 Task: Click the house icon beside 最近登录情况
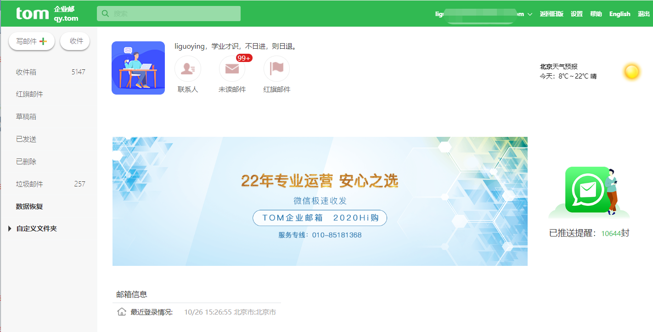pos(121,311)
